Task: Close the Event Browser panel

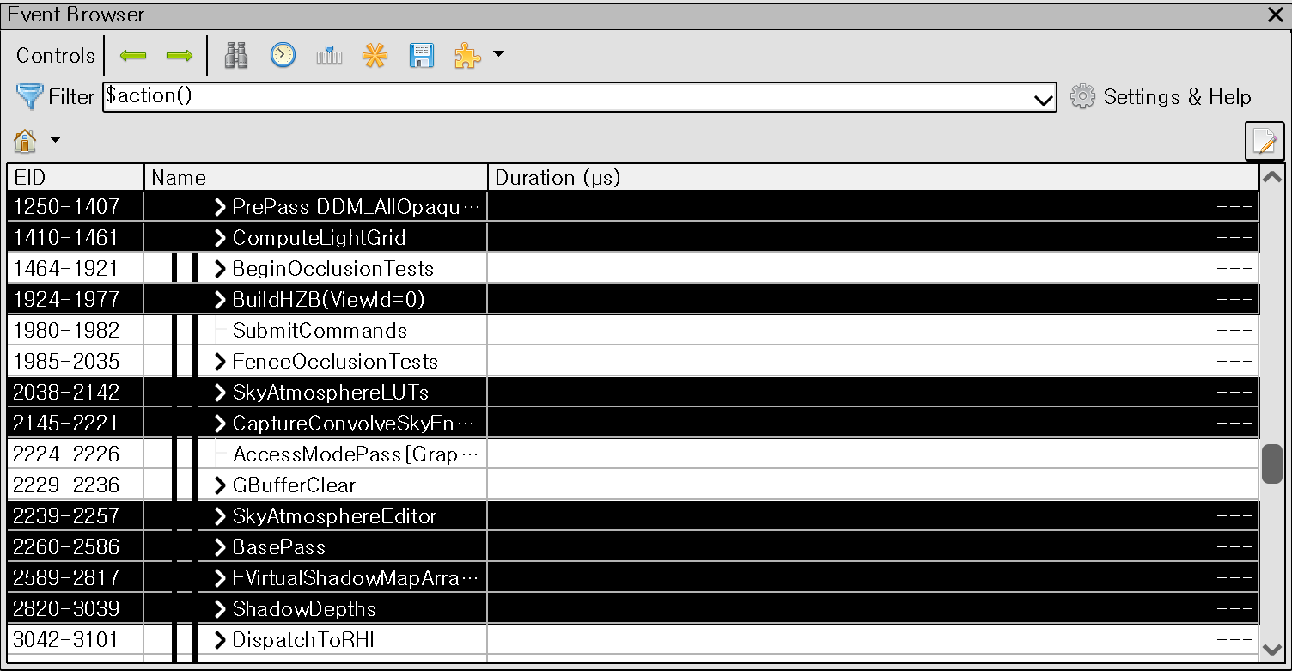Action: click(1275, 15)
